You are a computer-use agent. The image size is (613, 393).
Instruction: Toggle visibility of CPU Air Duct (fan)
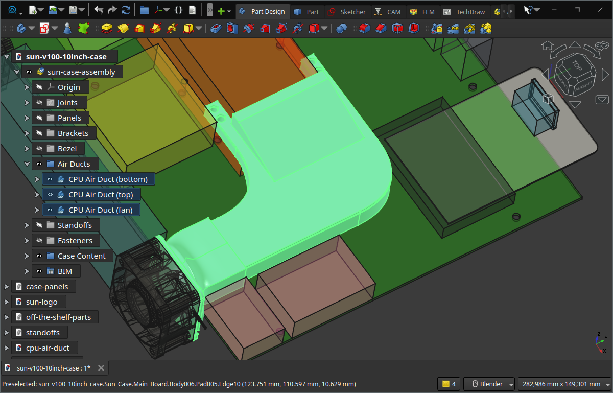50,210
